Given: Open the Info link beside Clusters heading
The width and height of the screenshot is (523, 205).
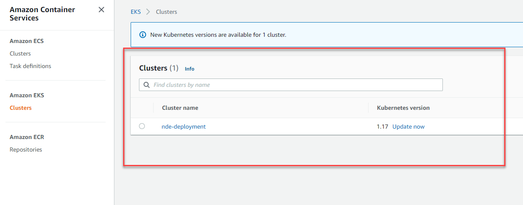Looking at the screenshot, I should [x=189, y=69].
